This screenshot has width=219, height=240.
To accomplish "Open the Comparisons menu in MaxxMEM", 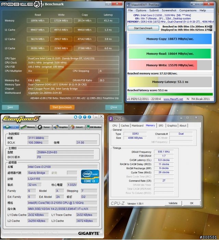I will [188, 10].
